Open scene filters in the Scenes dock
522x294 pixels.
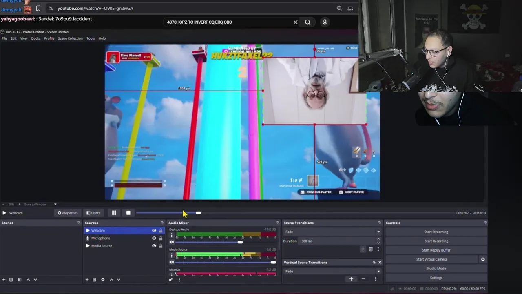click(x=20, y=280)
